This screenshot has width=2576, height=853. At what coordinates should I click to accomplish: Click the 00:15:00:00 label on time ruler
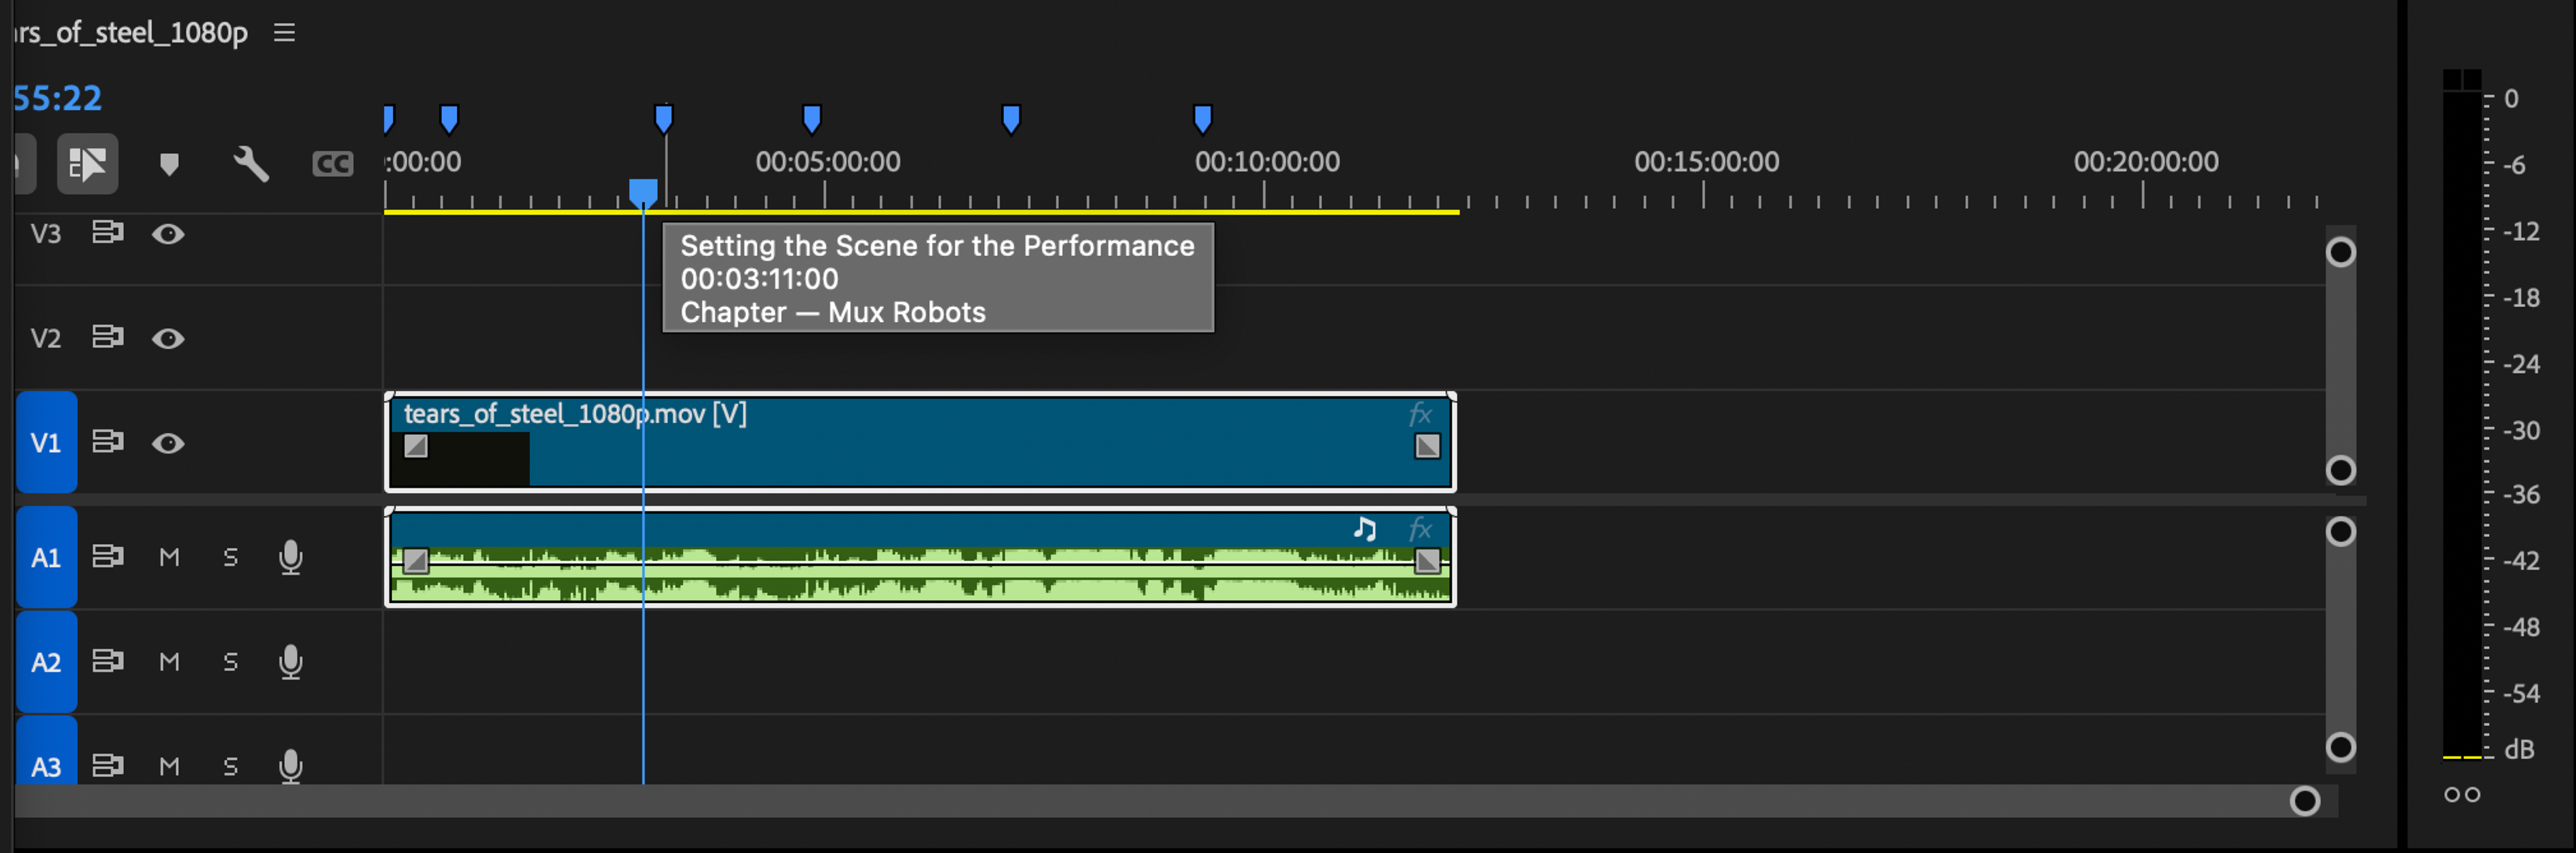[1707, 162]
